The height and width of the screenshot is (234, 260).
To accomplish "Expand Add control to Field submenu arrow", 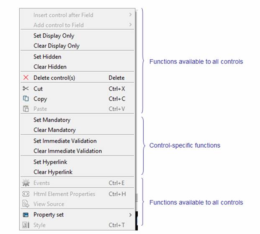I will coord(130,25).
